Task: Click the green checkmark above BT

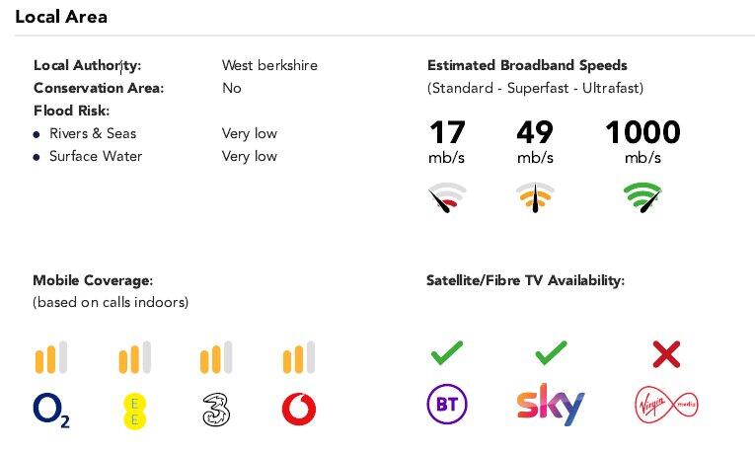Action: click(447, 352)
